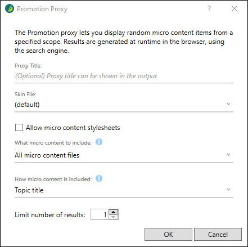The image size is (248, 247).
Task: Click into the Proxy Title text field
Action: pyautogui.click(x=124, y=76)
